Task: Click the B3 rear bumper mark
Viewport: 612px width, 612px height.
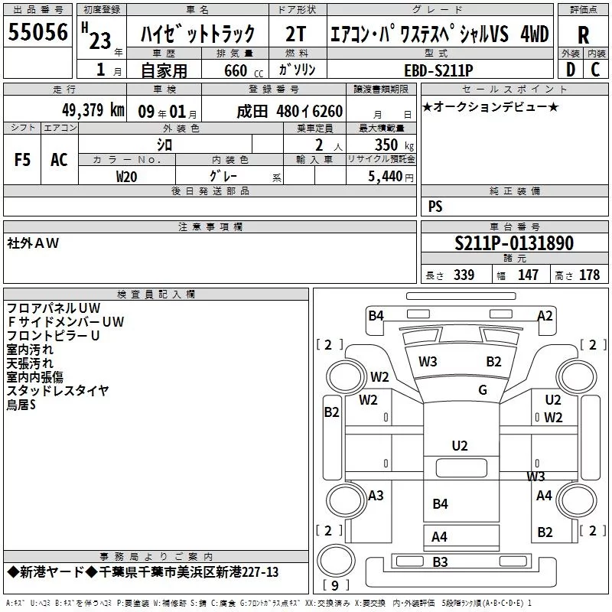Action: point(441,562)
